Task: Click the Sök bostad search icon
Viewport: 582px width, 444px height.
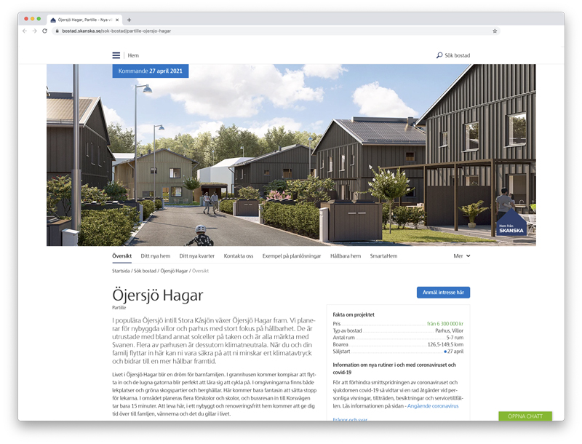Action: (x=439, y=55)
